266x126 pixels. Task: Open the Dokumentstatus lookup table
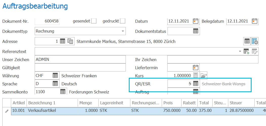coord(196,31)
